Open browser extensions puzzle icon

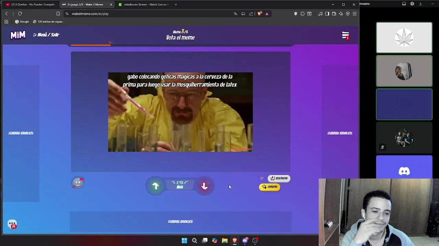pyautogui.click(x=302, y=14)
